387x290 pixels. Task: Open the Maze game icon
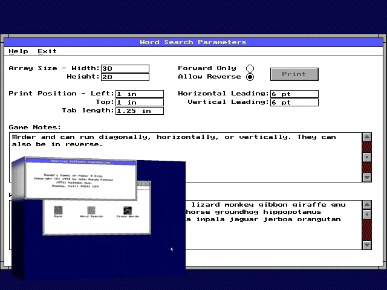tap(58, 211)
